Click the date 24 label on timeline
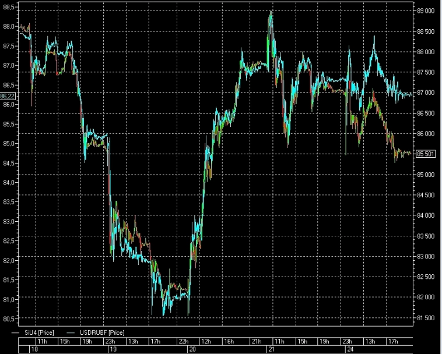 tap(350, 349)
